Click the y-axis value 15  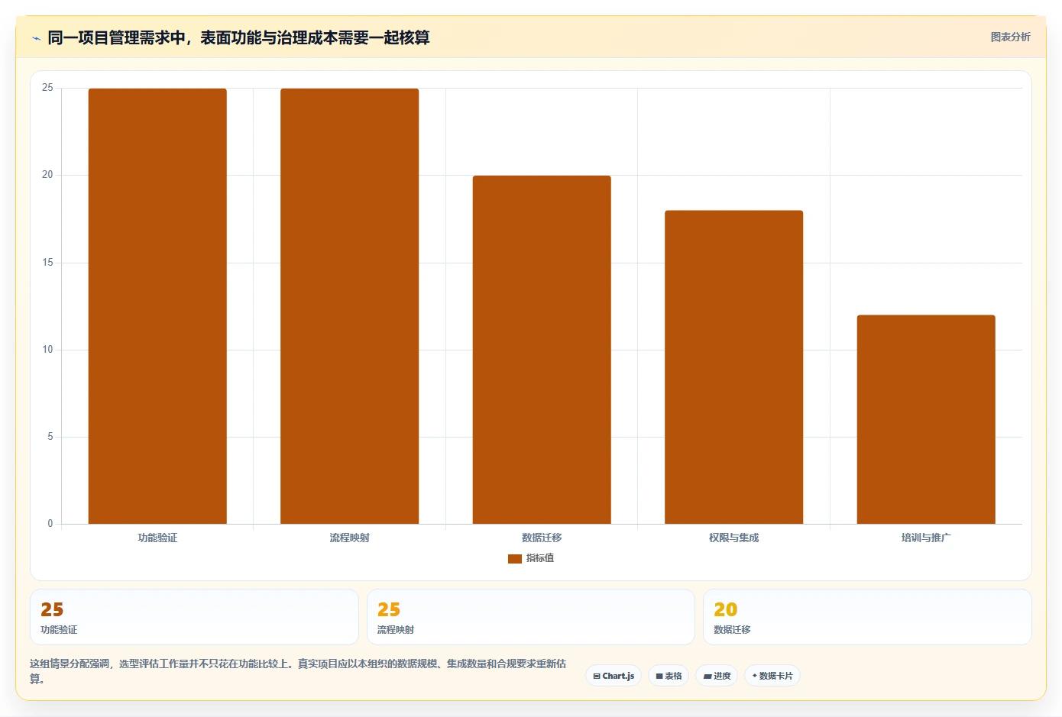[47, 263]
